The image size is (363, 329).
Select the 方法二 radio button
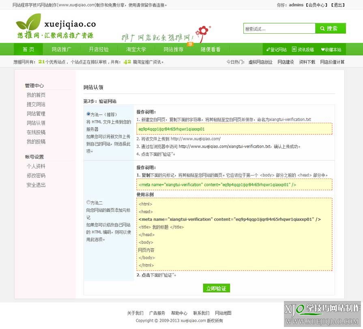[x=88, y=202]
